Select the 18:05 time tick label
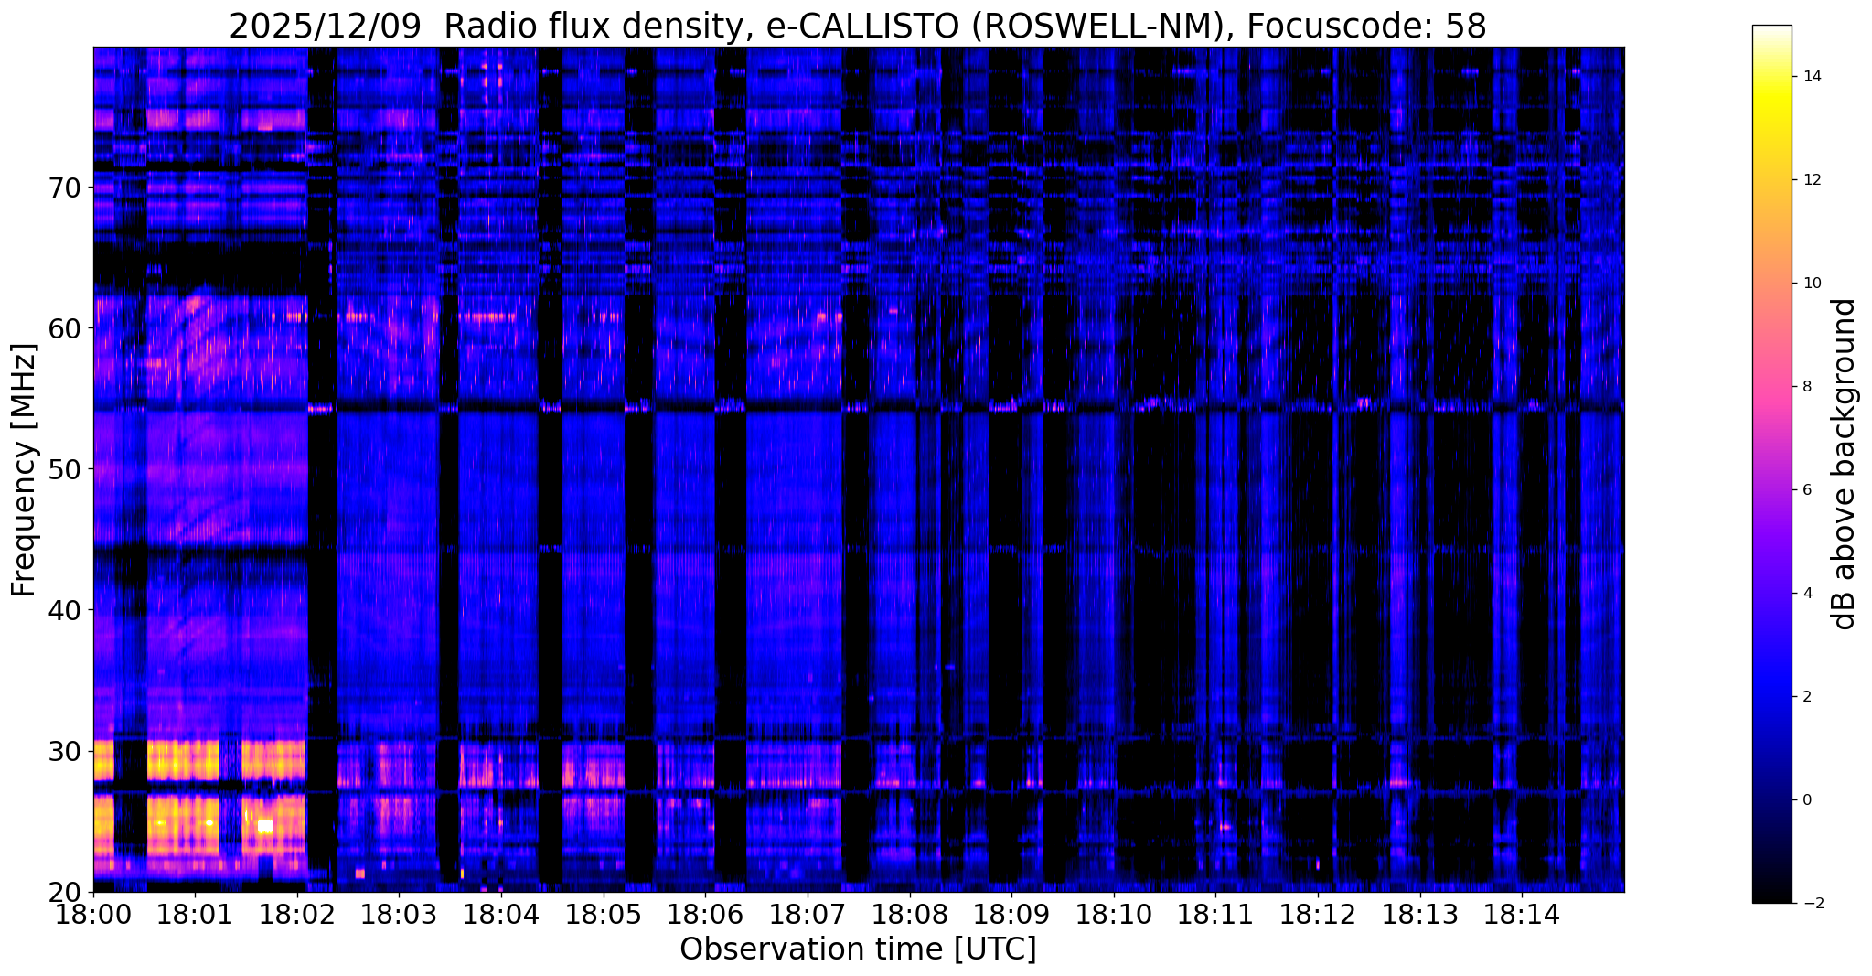 603,913
